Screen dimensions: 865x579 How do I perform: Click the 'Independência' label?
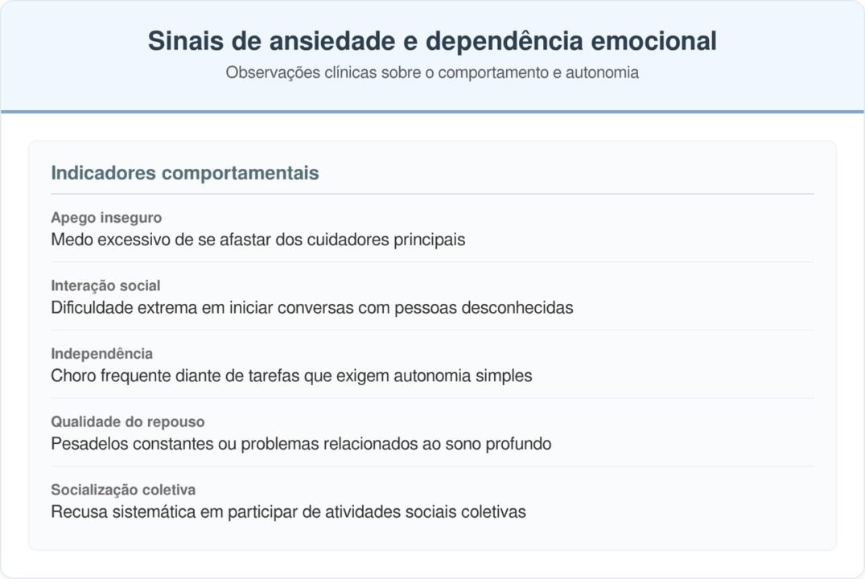[x=101, y=354]
